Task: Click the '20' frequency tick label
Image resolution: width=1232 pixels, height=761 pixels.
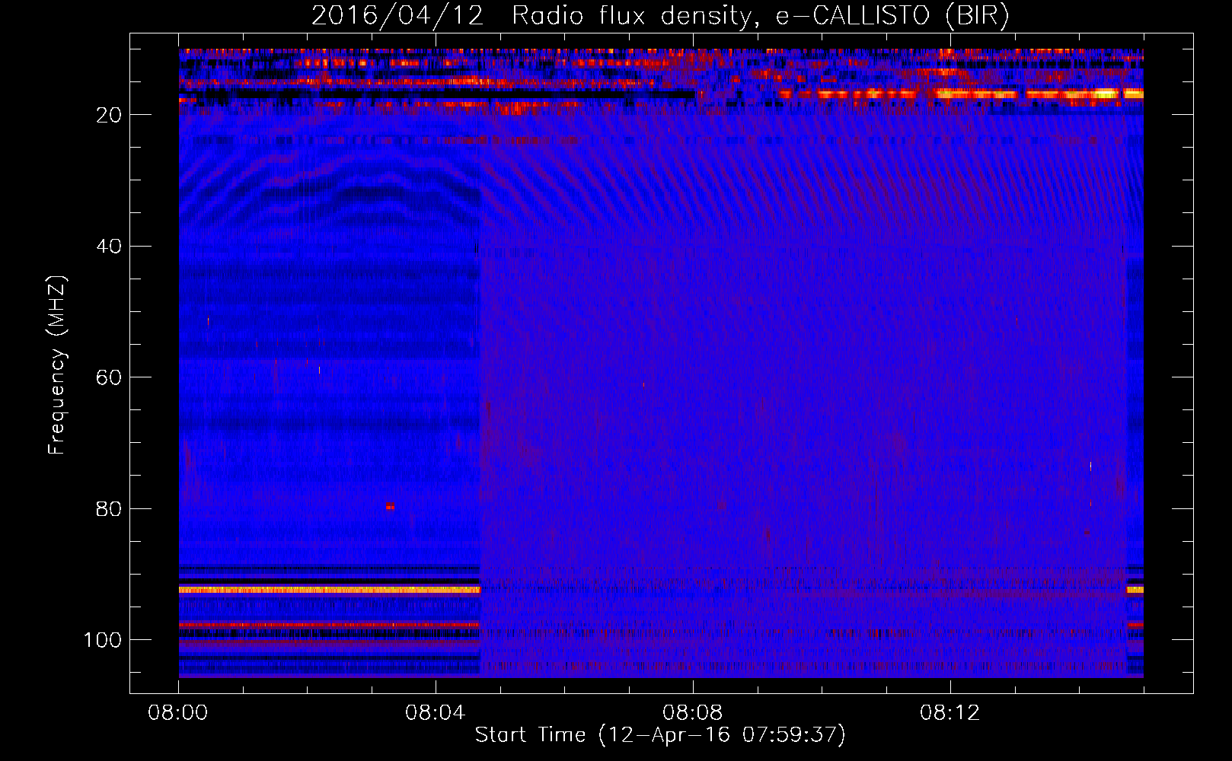Action: tap(109, 115)
